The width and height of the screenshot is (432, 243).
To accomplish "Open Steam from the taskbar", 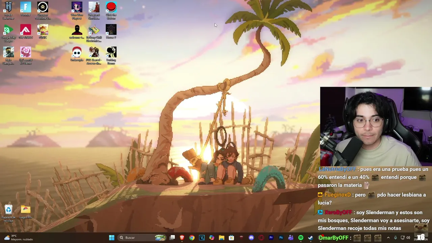I will 310,238.
